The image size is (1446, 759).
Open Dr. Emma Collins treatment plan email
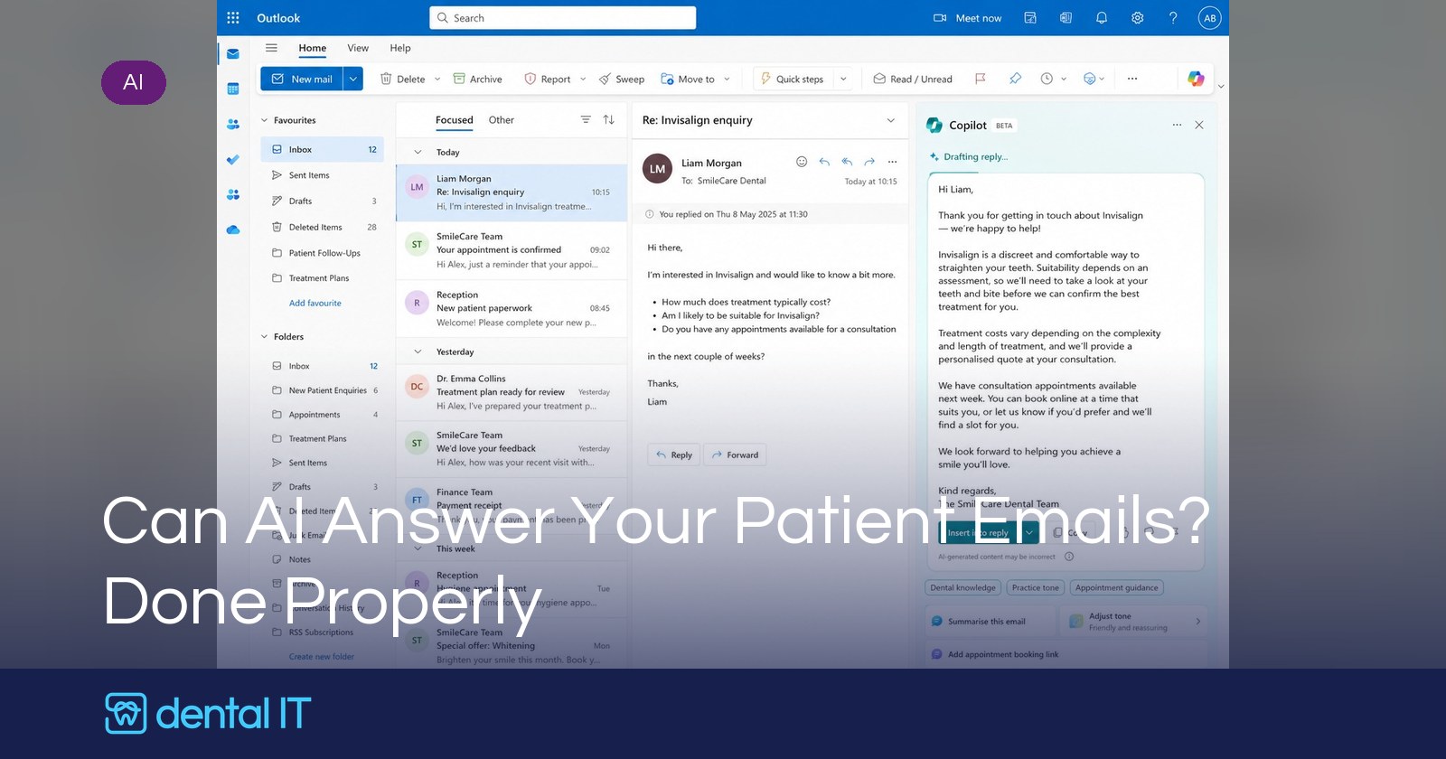tap(512, 392)
